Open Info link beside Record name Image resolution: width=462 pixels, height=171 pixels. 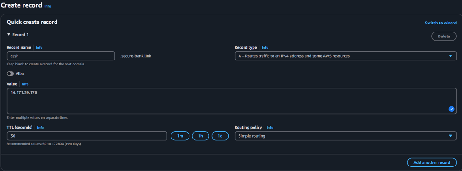[x=39, y=47]
